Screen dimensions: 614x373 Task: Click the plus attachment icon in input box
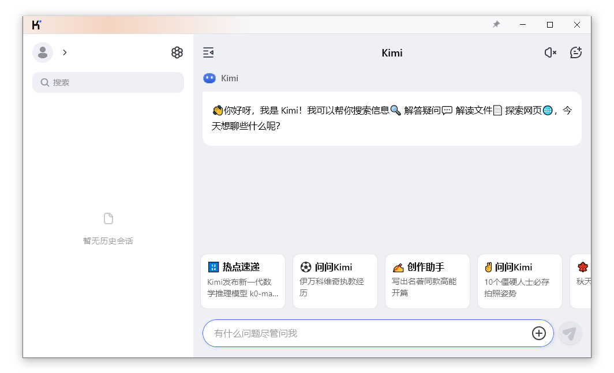click(x=539, y=333)
